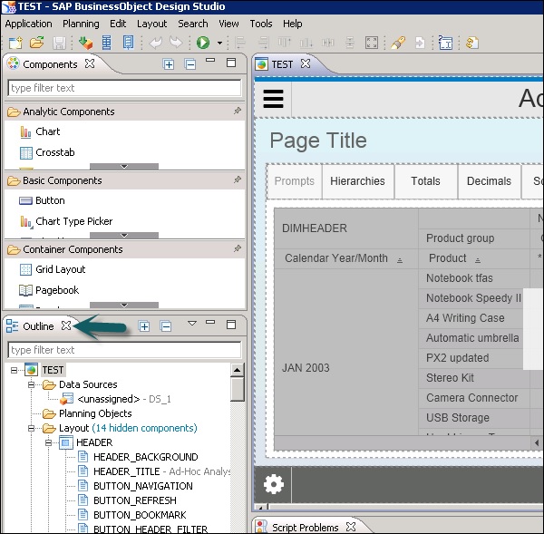Click the Hierarchies button in canvas
Image resolution: width=544 pixels, height=534 pixels.
click(357, 181)
